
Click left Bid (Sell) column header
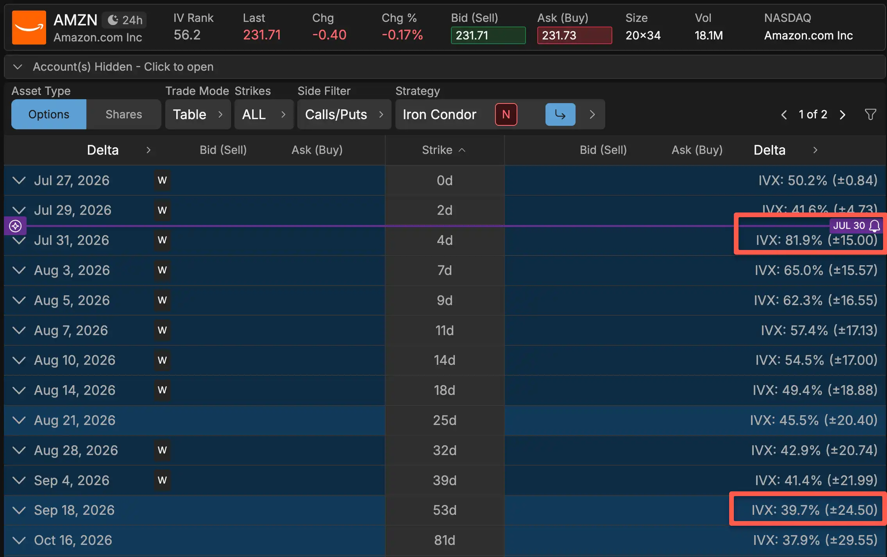pyautogui.click(x=223, y=150)
